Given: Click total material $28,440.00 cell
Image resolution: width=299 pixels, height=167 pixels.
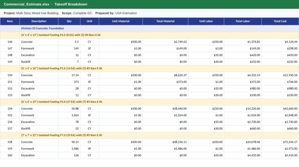Looking at the screenshot, I should tap(165, 109).
